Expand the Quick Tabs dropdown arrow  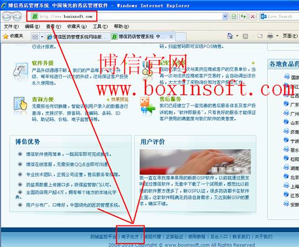pyautogui.click(x=42, y=37)
